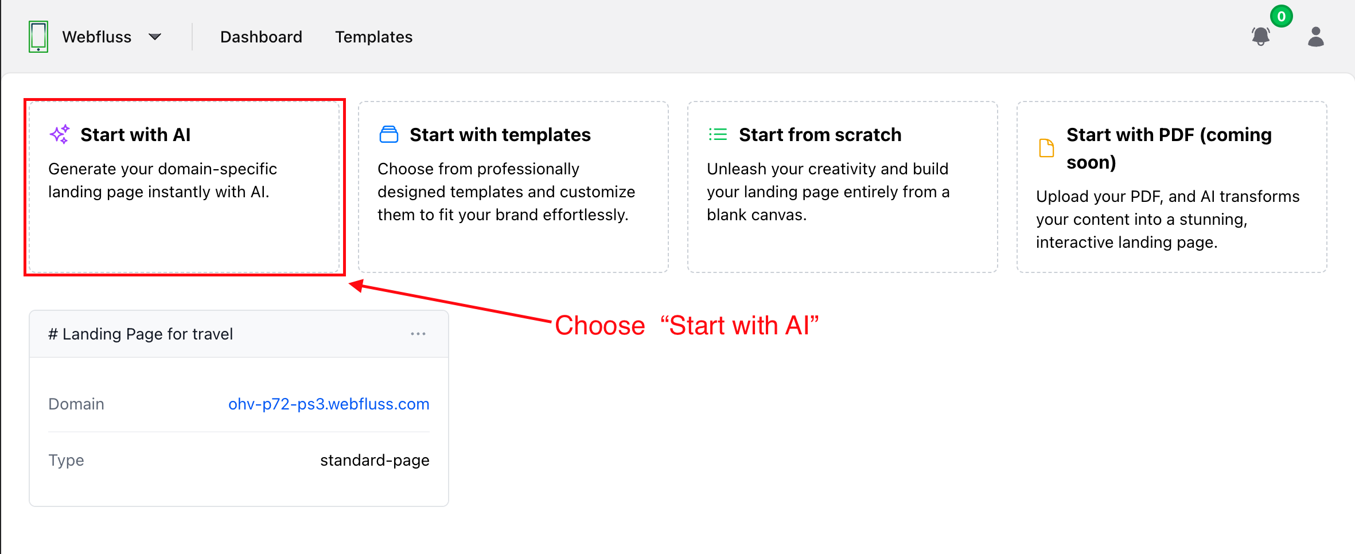Click the green notification count badge
The image size is (1355, 554).
[1281, 16]
